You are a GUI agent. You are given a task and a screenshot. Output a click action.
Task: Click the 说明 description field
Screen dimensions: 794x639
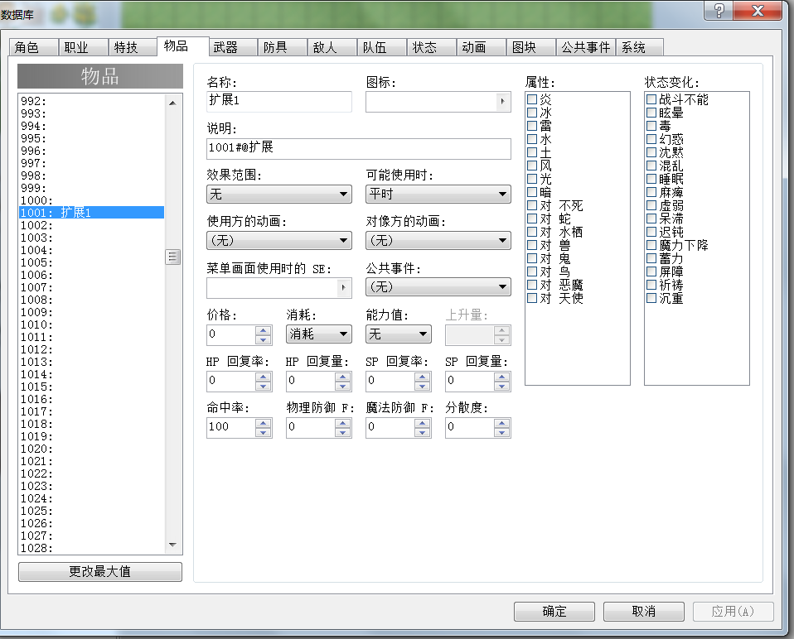click(359, 148)
